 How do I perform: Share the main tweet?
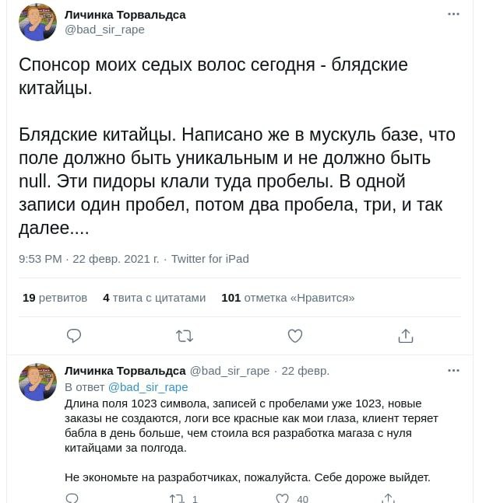[x=405, y=336]
